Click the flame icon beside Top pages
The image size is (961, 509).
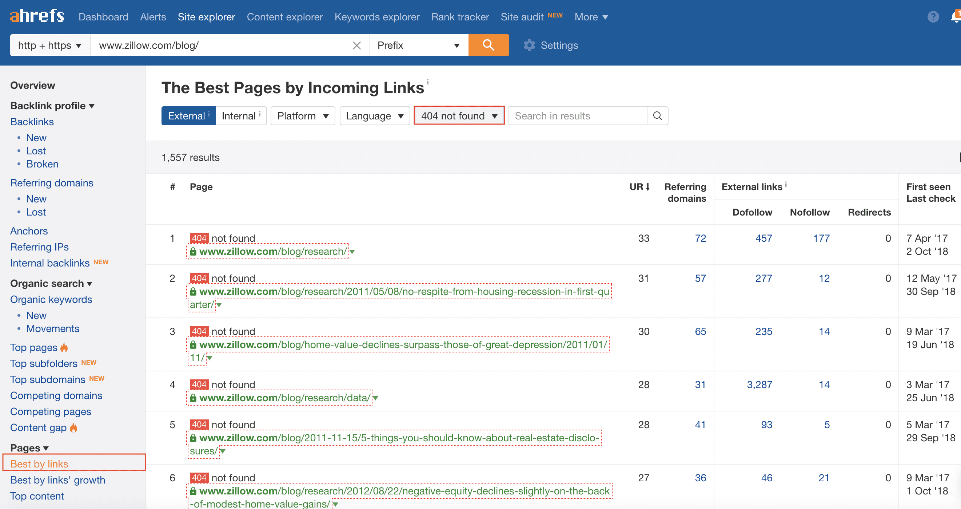click(x=64, y=348)
